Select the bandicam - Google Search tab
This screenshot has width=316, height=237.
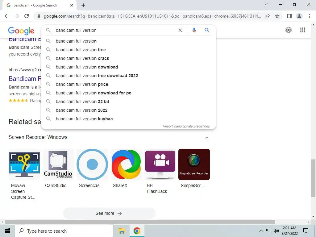tap(39, 5)
